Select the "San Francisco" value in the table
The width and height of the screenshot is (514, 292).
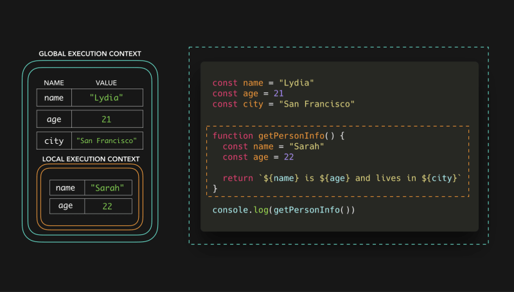point(107,141)
